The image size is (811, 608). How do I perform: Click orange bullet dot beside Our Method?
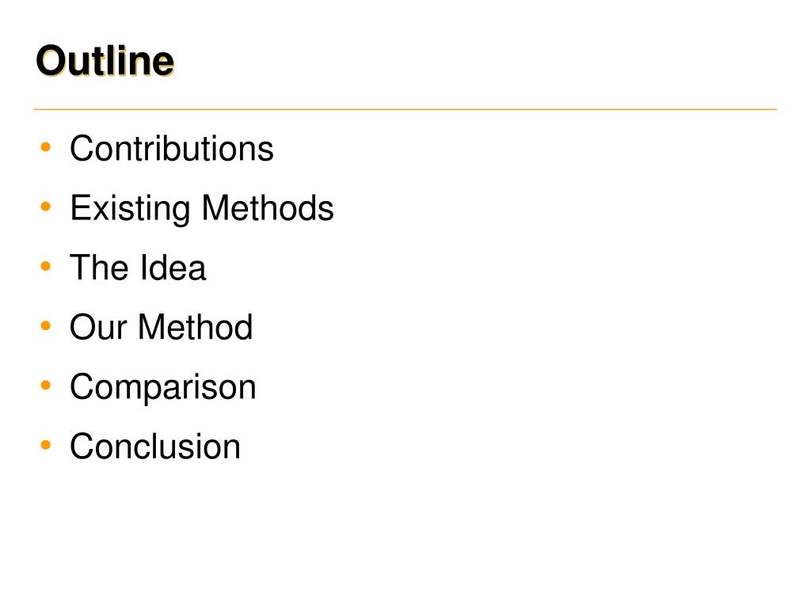click(x=45, y=325)
